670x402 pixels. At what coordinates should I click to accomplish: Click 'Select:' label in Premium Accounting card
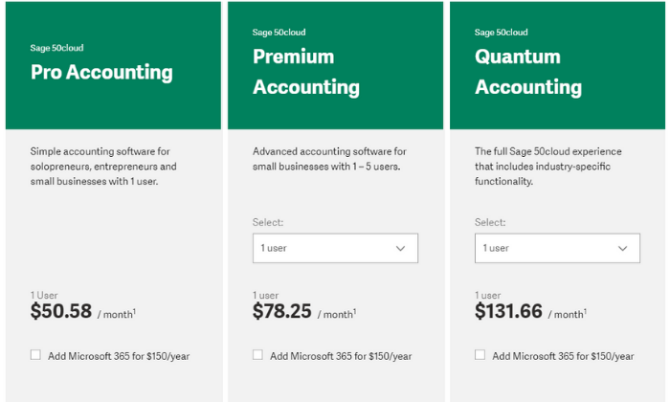(268, 222)
